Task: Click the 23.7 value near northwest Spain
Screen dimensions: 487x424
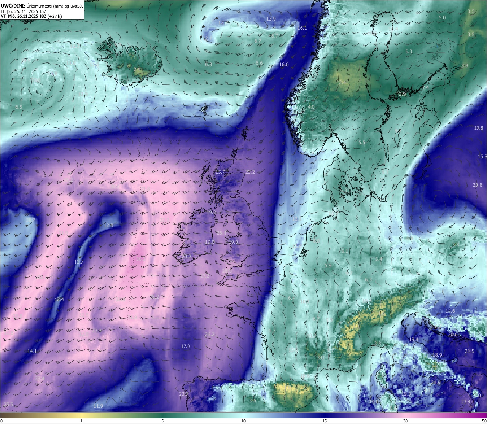Action: [x=184, y=394]
